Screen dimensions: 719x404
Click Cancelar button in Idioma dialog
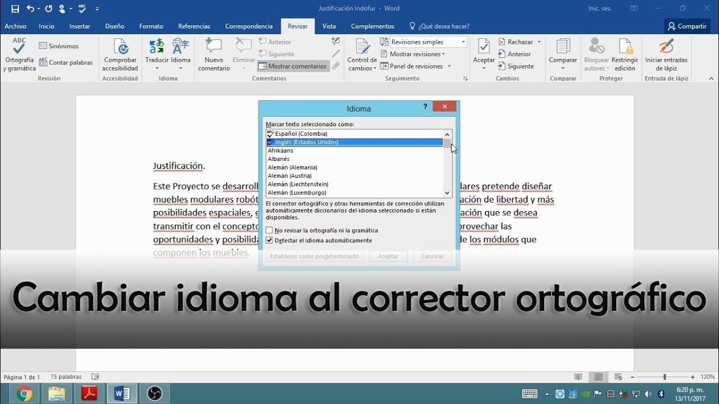pos(433,256)
